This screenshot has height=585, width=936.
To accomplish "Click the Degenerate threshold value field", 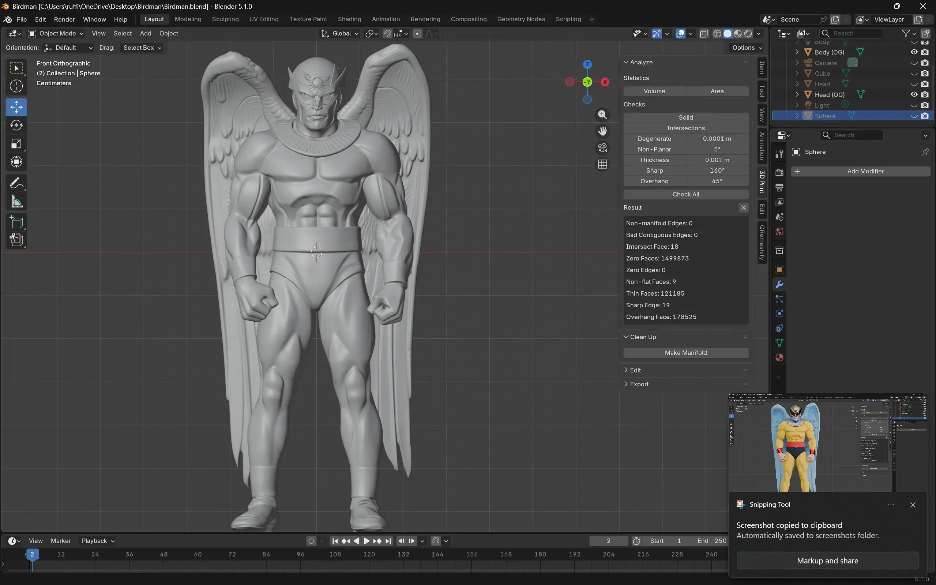I will [x=717, y=139].
